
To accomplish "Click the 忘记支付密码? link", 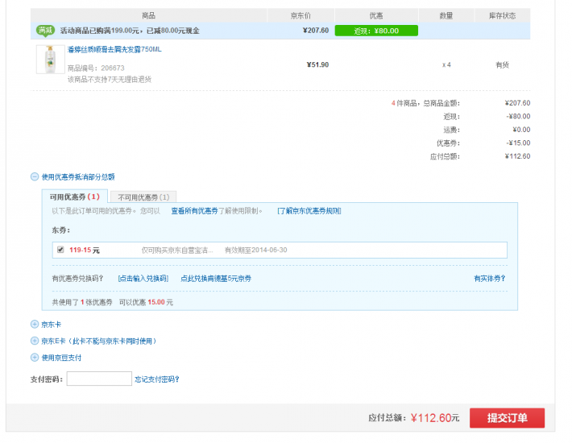I will 156,379.
